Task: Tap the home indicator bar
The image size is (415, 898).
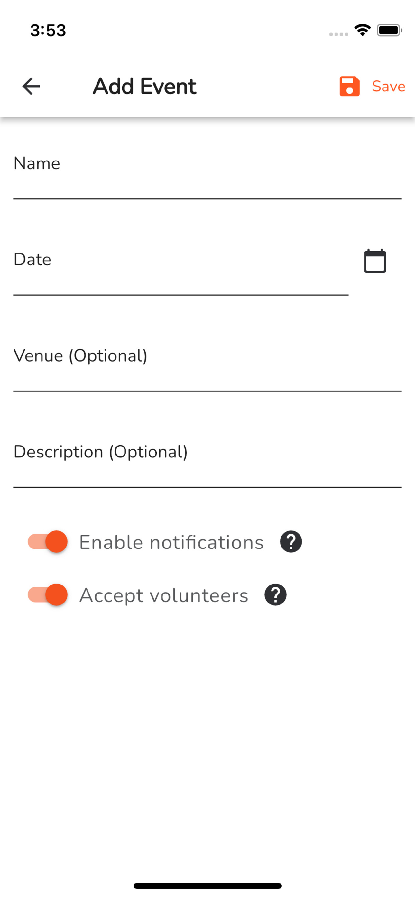Action: coord(207,886)
